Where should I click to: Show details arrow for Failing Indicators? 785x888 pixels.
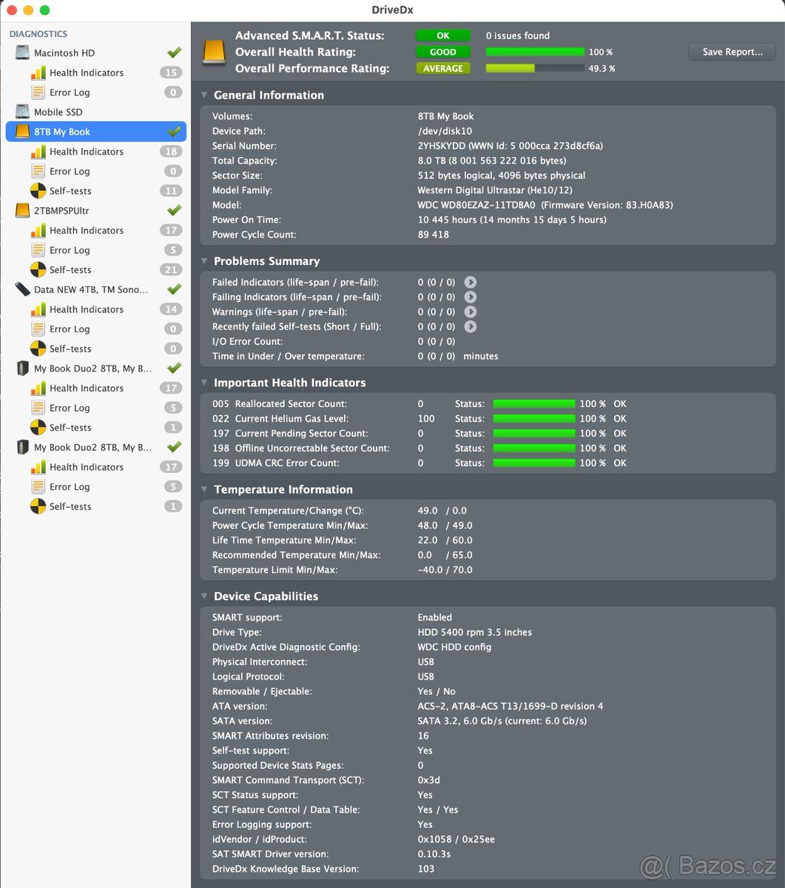coord(470,297)
